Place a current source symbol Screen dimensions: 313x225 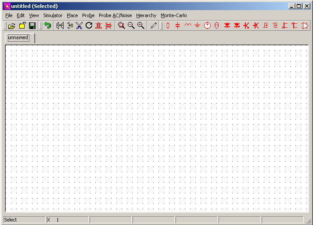(217, 26)
